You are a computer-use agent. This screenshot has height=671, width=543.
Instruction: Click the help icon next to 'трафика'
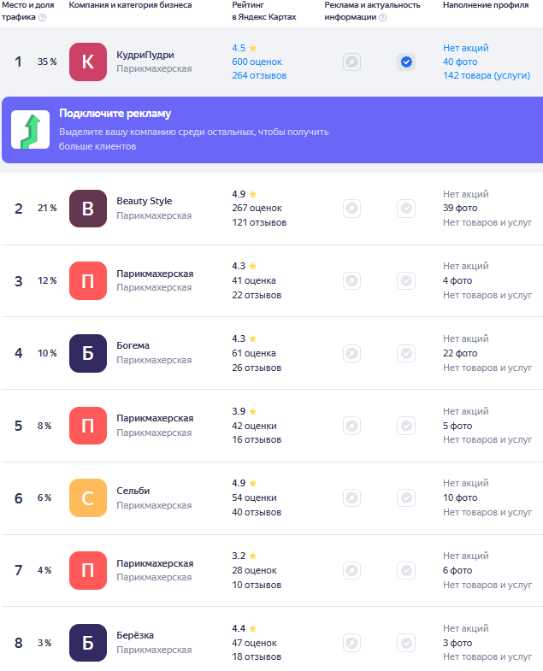pos(43,18)
